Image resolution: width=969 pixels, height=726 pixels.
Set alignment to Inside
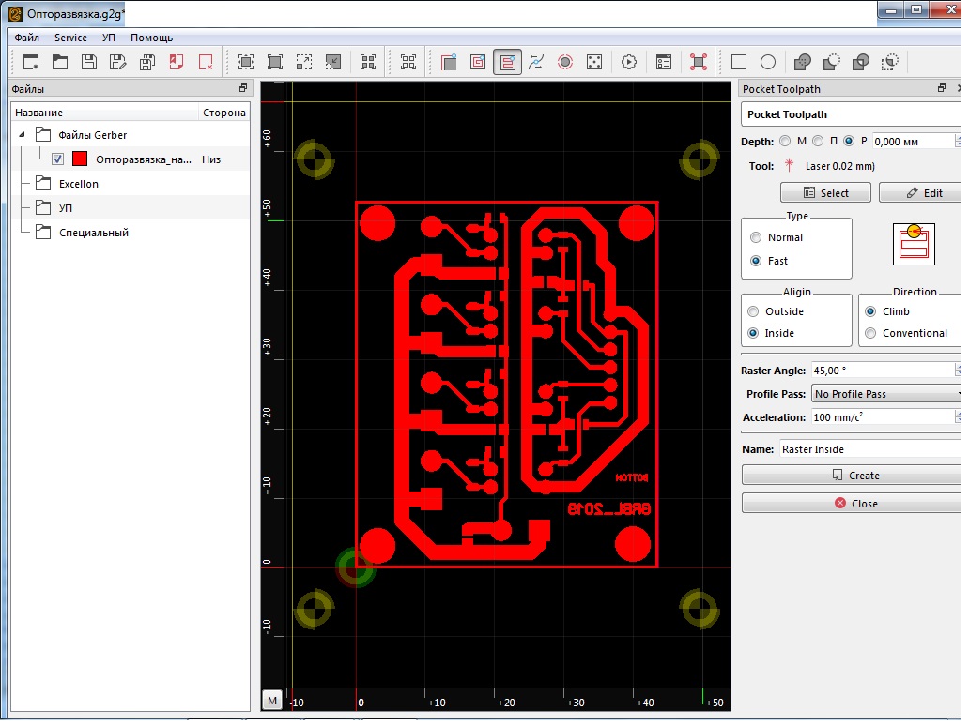click(x=753, y=333)
